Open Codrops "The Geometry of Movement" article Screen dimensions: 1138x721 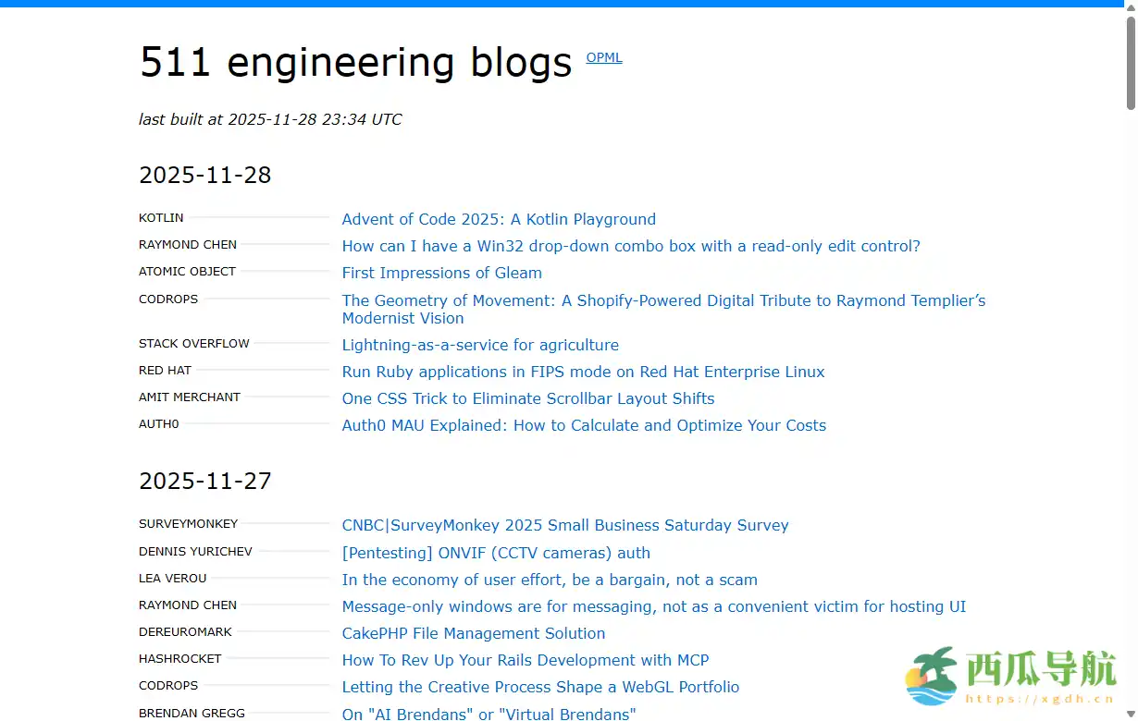(663, 300)
